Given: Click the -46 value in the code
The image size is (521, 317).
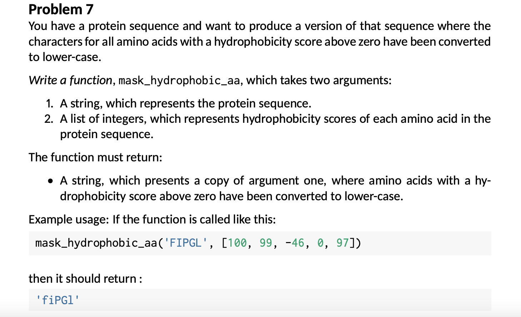Looking at the screenshot, I should coord(295,243).
